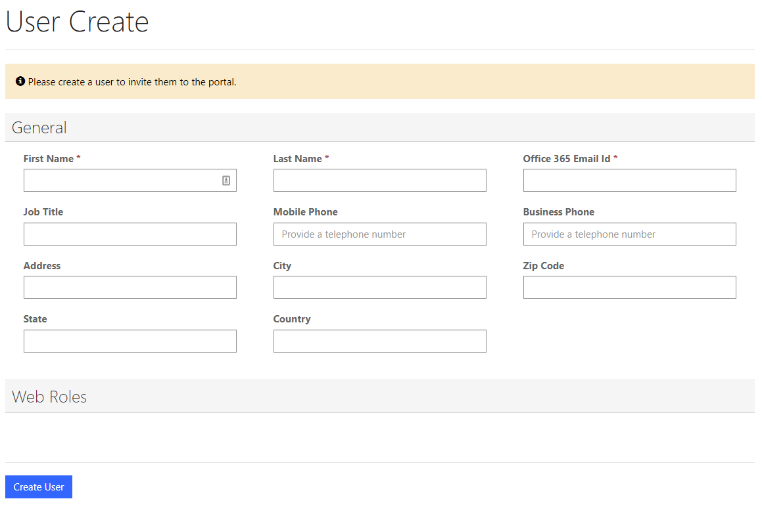Click the Last Name label
The height and width of the screenshot is (522, 762).
coord(297,159)
